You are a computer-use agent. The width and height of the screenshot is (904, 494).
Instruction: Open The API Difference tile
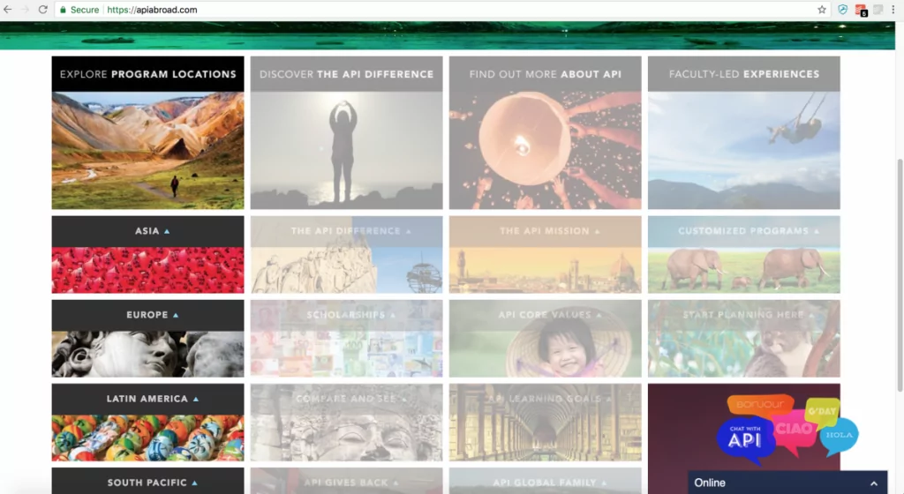click(346, 254)
